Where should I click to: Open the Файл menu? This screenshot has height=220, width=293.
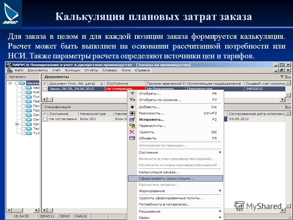coord(19,70)
